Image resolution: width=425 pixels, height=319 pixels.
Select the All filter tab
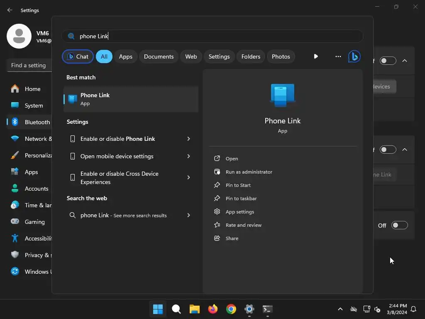(x=104, y=56)
